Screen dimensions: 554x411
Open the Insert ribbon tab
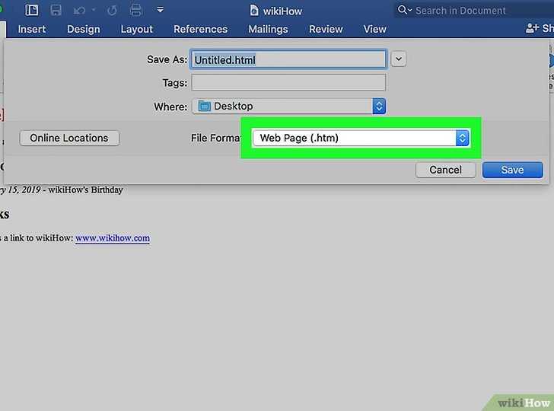[x=32, y=30]
